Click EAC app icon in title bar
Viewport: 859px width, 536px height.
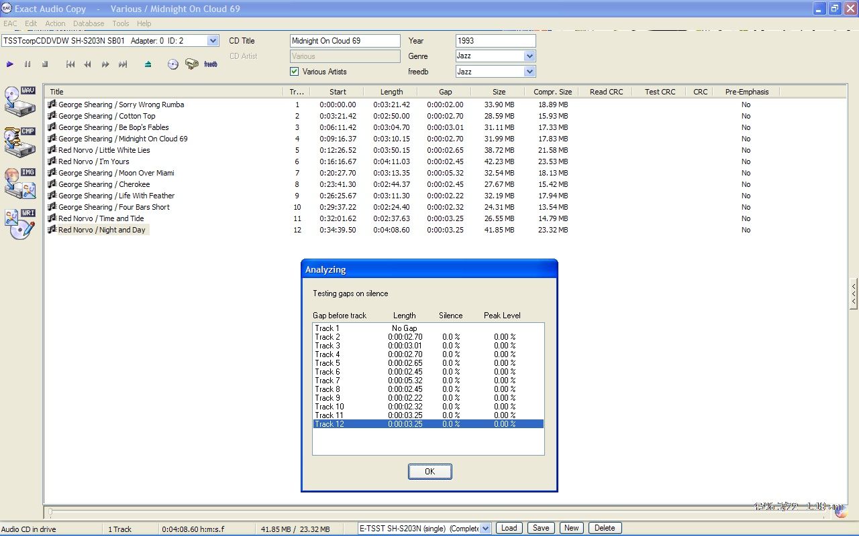(7, 9)
